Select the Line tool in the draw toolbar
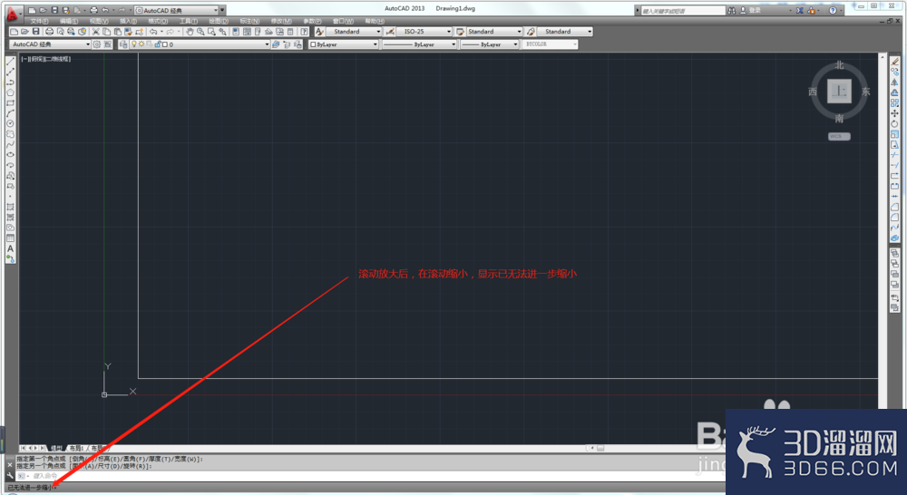 point(10,62)
